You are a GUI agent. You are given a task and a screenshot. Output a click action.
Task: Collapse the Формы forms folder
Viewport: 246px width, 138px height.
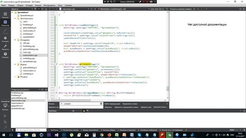click(x=15, y=64)
